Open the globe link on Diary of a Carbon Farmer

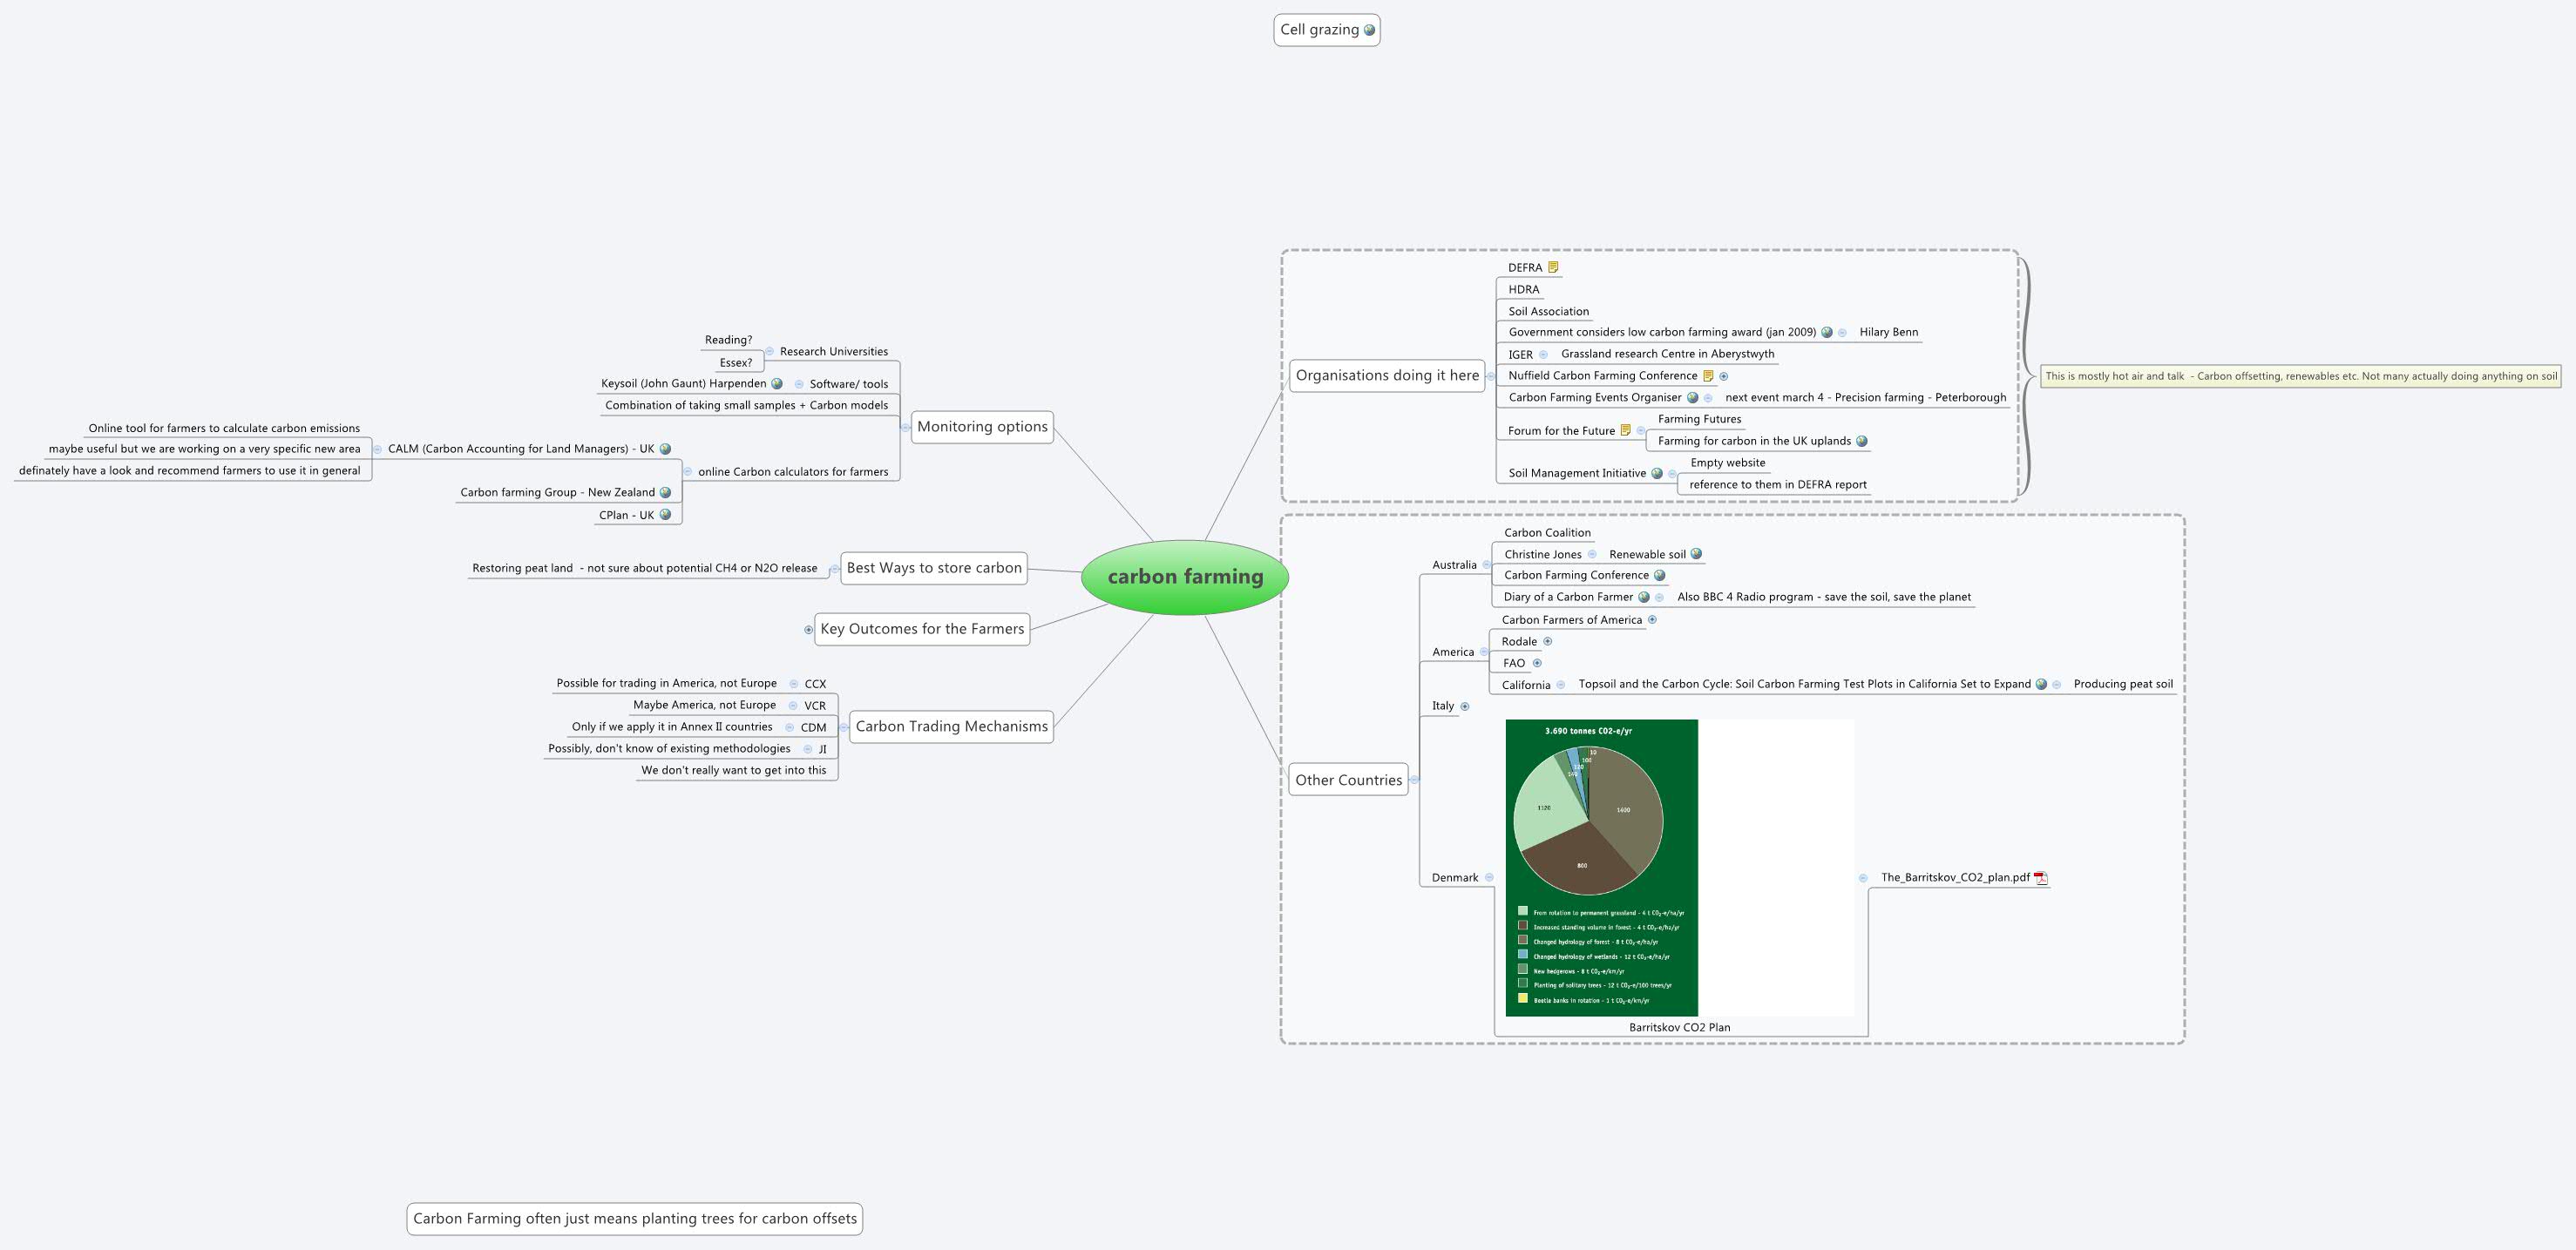pyautogui.click(x=1644, y=597)
